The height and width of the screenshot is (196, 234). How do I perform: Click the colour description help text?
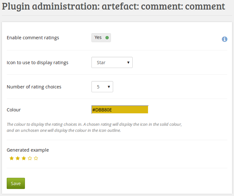[x=94, y=127]
